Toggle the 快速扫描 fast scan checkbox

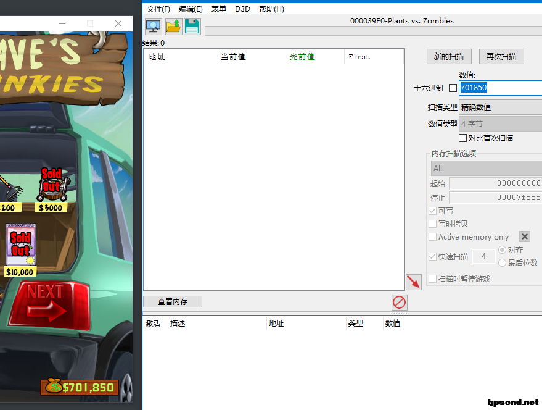click(x=432, y=257)
